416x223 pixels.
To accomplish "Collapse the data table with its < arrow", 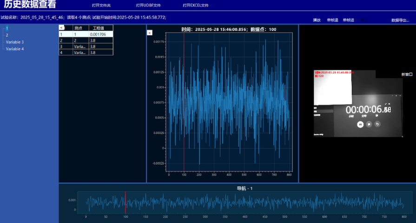I will click(x=62, y=28).
